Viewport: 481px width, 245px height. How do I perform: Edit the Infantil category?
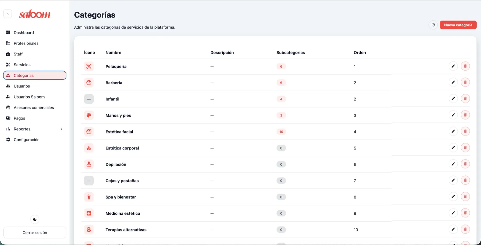453,98
